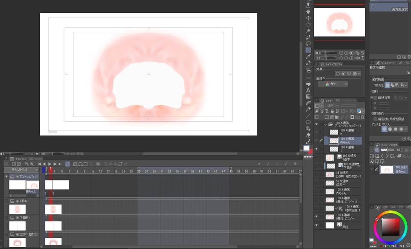Show the 0基本 track in timeline
The image size is (411, 249).
[x=6, y=201]
